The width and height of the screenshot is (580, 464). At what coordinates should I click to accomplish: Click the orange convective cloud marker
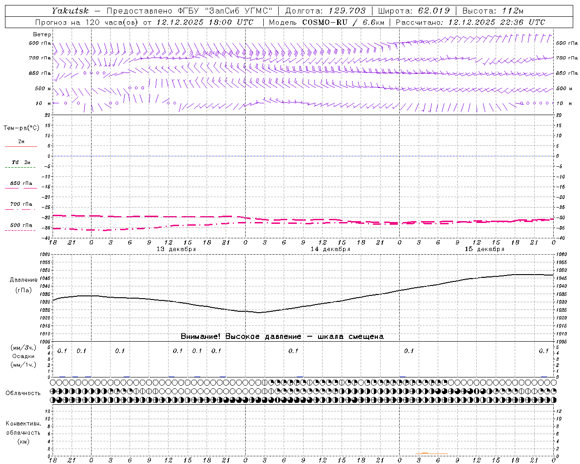coord(425,453)
